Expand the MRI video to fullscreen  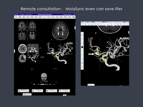(x=54, y=84)
